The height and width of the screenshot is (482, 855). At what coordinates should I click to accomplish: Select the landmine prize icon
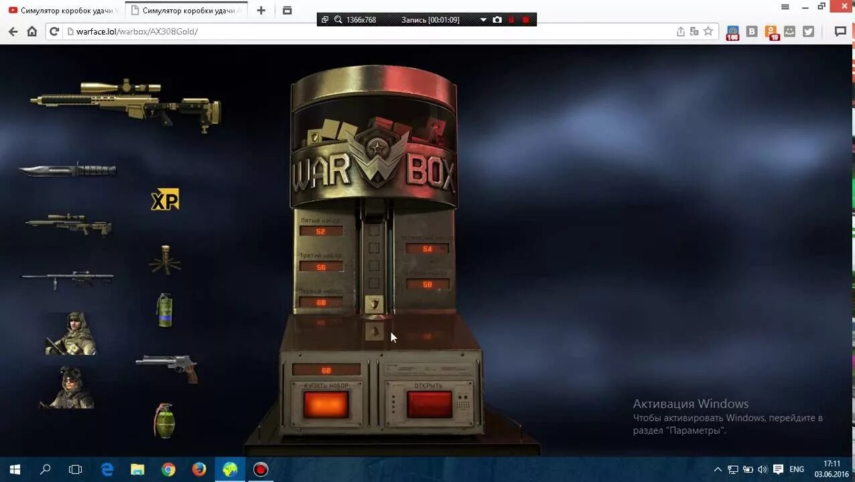(165, 260)
